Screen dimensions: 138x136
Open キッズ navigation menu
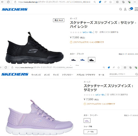pos(56,75)
